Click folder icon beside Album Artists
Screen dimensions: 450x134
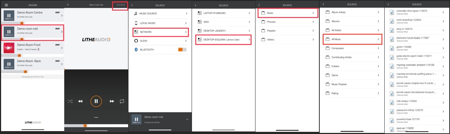(327, 12)
